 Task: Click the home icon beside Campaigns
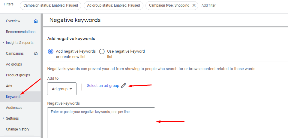pyautogui.click(x=36, y=54)
